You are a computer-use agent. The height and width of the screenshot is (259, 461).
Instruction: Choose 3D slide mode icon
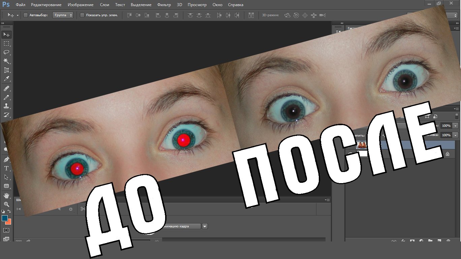coord(314,15)
